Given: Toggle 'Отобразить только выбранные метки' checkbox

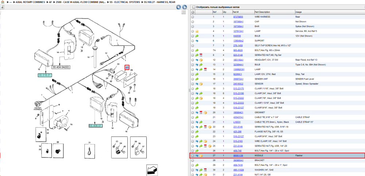Looking at the screenshot, I should 194,7.
